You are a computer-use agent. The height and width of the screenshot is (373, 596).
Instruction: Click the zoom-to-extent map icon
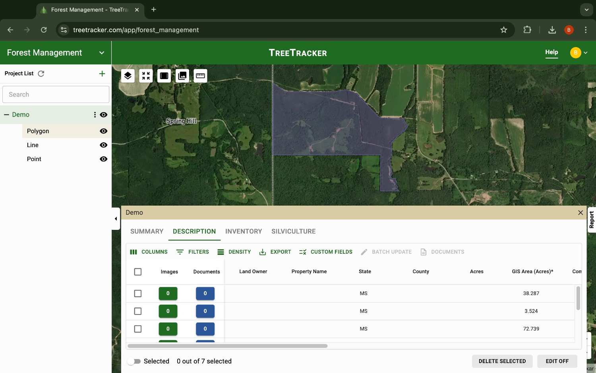[x=146, y=76]
